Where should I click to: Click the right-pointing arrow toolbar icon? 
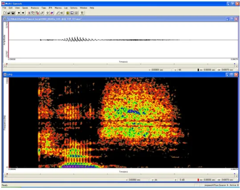(23, 13)
